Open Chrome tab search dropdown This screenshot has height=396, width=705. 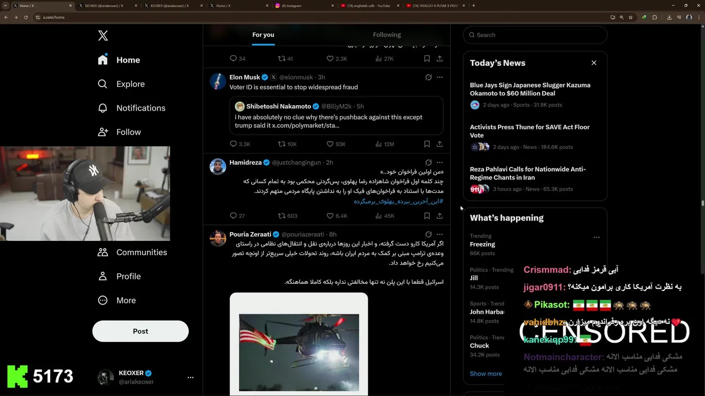[6, 5]
